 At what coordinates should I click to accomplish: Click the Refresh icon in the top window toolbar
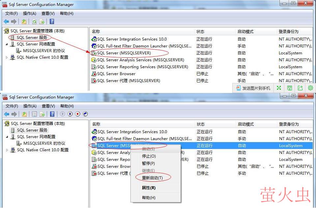coord(35,21)
